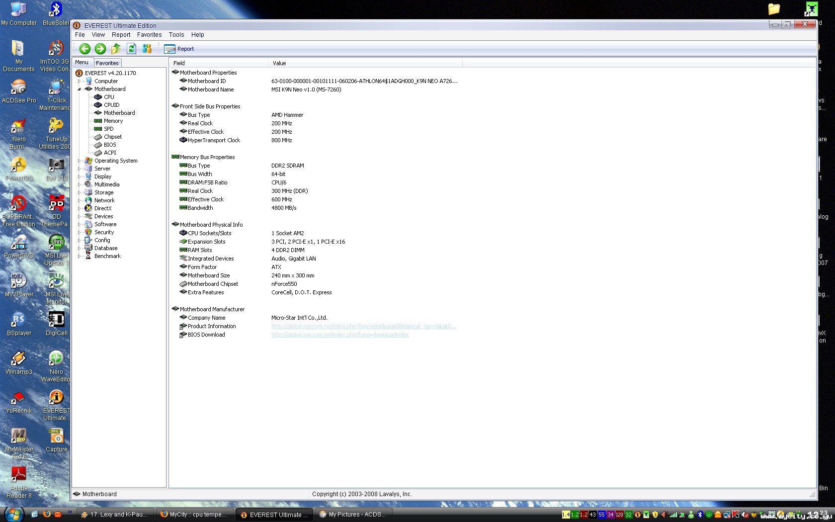The image size is (835, 522).
Task: Click the Windows Start orb
Action: coord(13,514)
